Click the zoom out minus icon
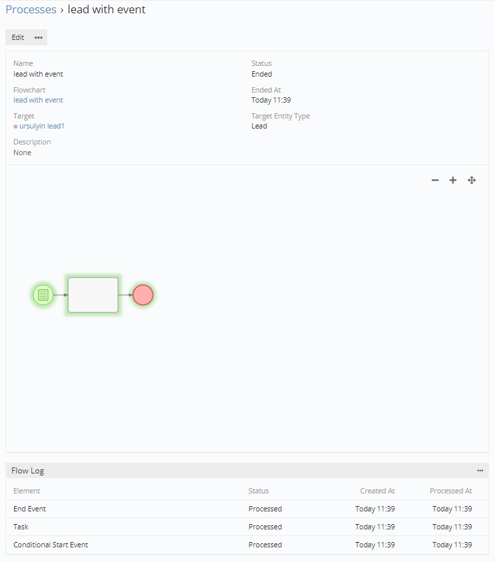This screenshot has height=562, width=495. pos(435,180)
